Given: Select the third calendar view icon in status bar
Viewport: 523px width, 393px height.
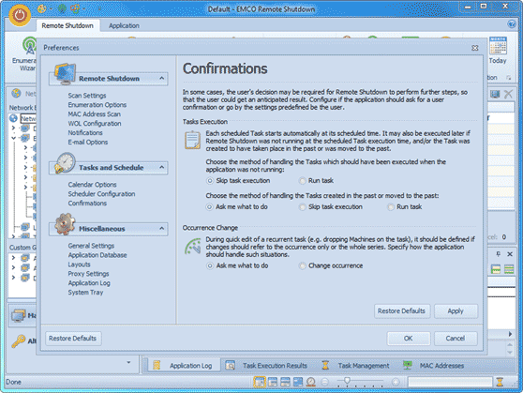Looking at the screenshot, I should click(x=285, y=382).
